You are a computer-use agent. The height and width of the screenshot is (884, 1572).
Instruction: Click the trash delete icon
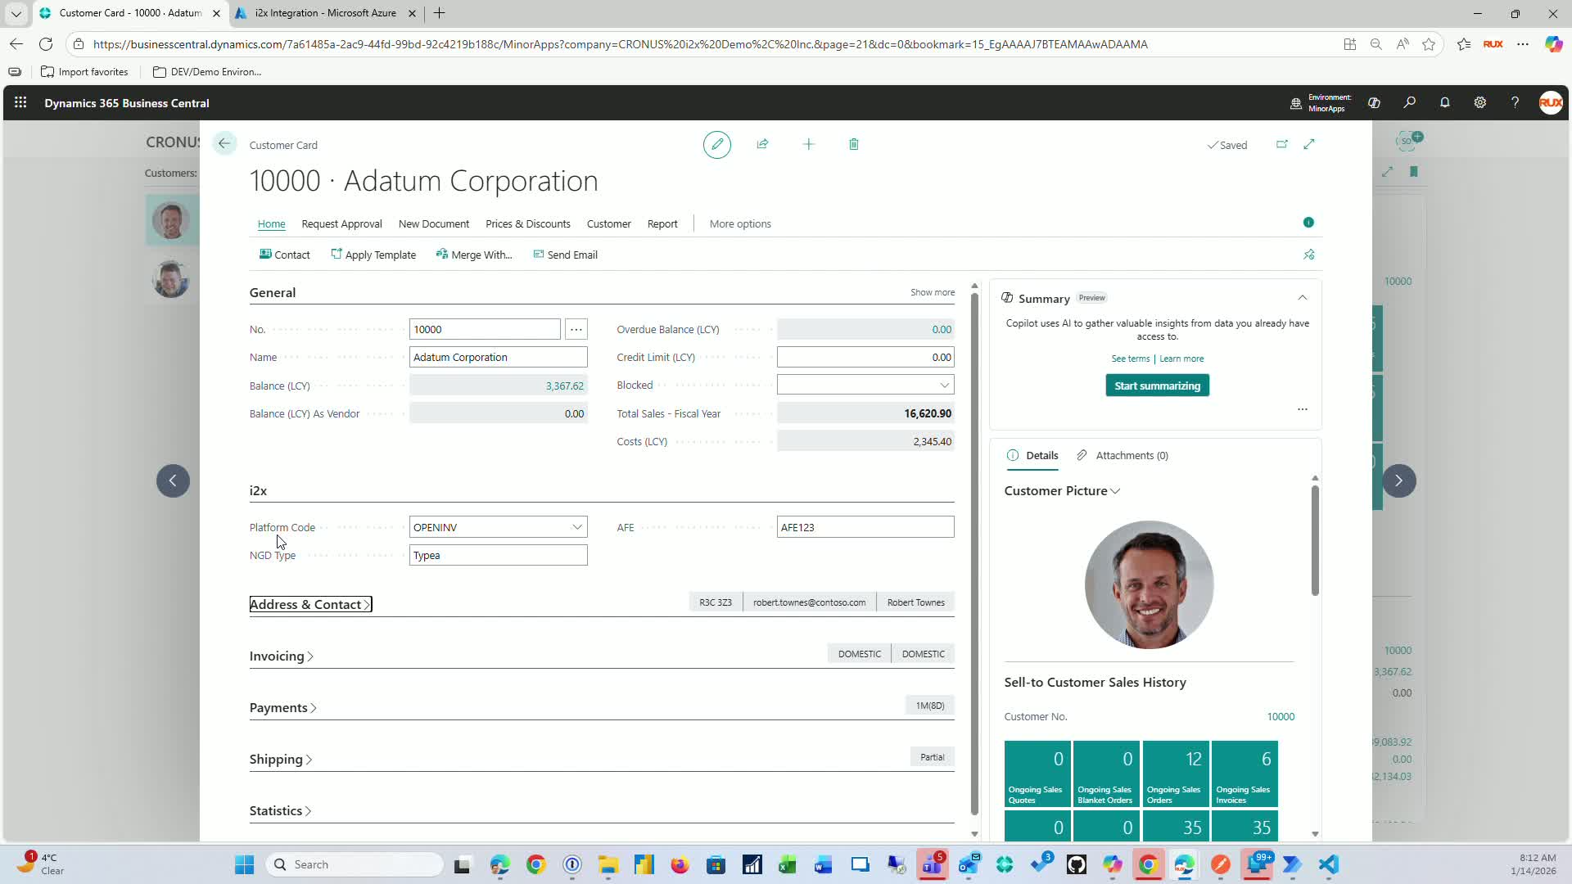(853, 144)
